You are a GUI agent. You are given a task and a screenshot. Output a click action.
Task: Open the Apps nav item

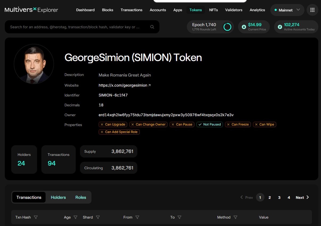pyautogui.click(x=178, y=10)
